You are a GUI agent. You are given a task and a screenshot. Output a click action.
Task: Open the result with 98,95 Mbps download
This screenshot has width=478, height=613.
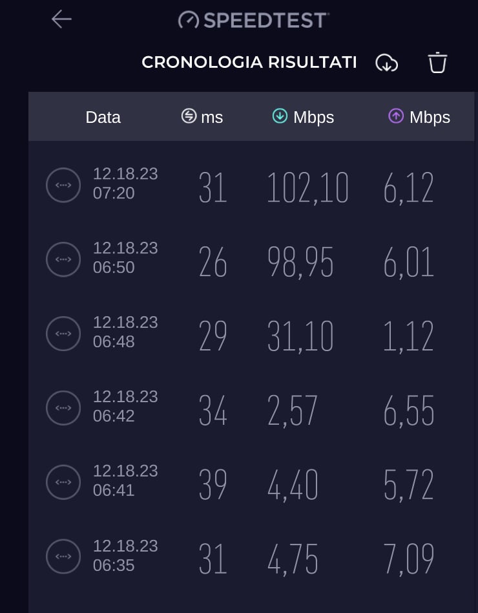click(x=251, y=259)
